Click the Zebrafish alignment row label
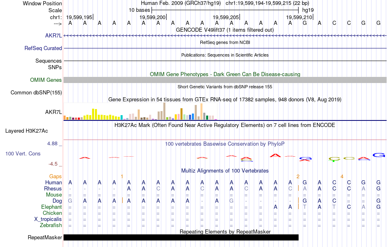The image size is (387, 247). pyautogui.click(x=51, y=225)
